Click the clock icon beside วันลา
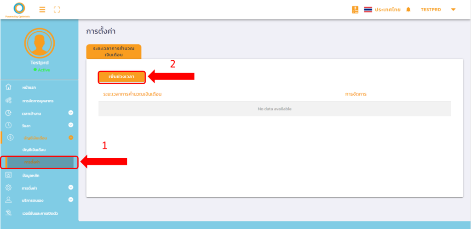The width and height of the screenshot is (471, 229). tap(8, 125)
